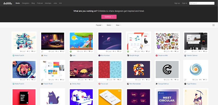This screenshot has width=218, height=105.
Task: Expand the Now timeframe dropdown
Action: tap(118, 25)
